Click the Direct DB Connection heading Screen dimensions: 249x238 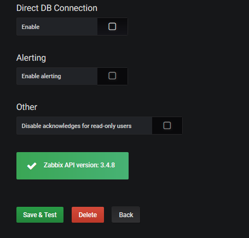pyautogui.click(x=57, y=8)
